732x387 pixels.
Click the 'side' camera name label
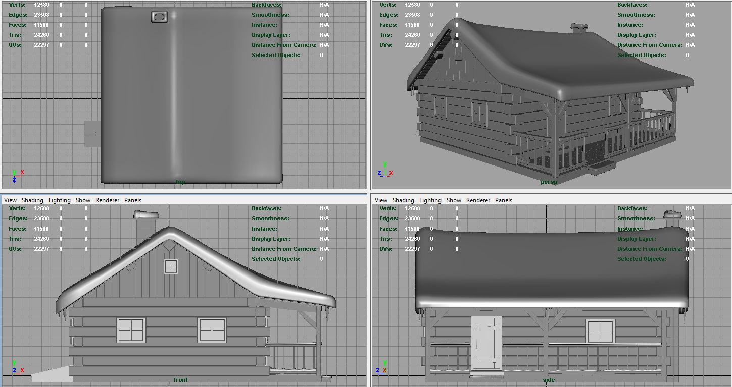pyautogui.click(x=549, y=380)
